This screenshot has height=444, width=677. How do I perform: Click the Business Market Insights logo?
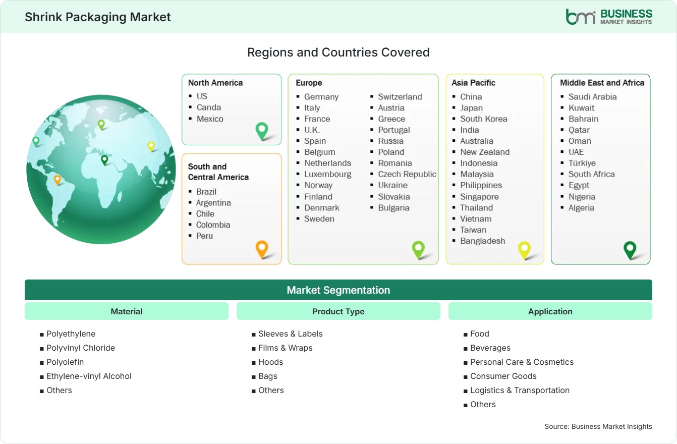click(x=609, y=17)
